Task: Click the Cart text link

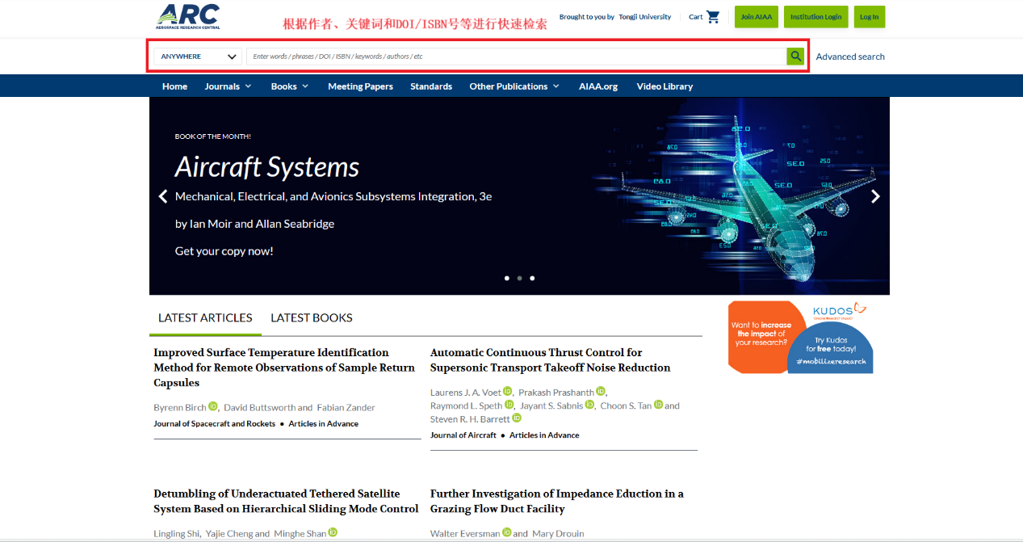Action: [x=696, y=17]
